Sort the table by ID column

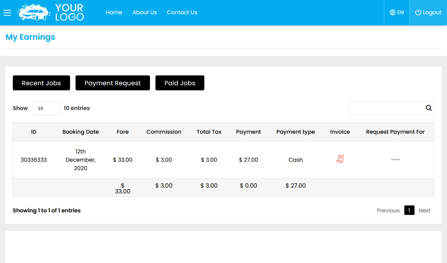click(x=34, y=132)
